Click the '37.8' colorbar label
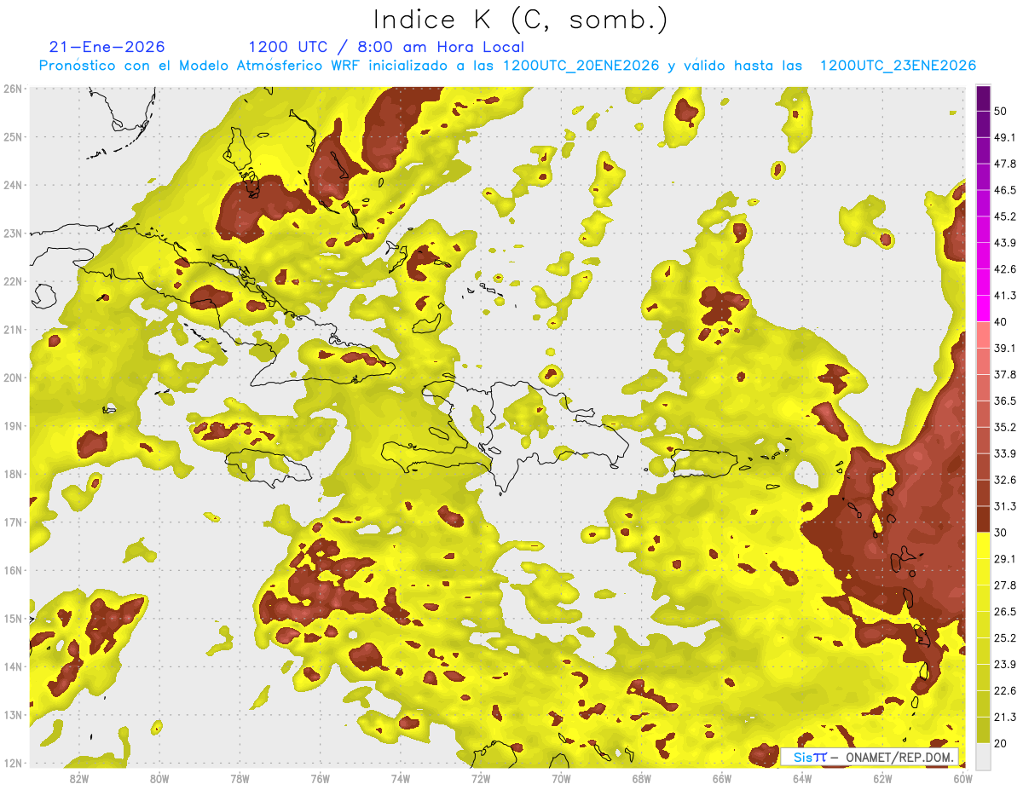 [1006, 374]
